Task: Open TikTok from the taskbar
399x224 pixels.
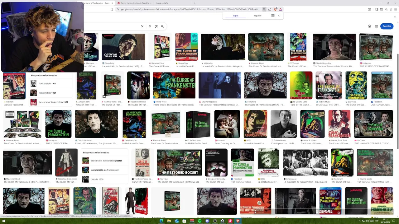Action: [x=230, y=221]
